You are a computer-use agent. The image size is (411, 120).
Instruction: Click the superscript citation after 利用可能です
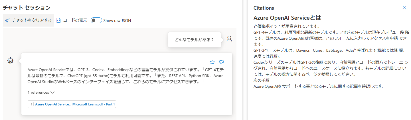click(155, 75)
